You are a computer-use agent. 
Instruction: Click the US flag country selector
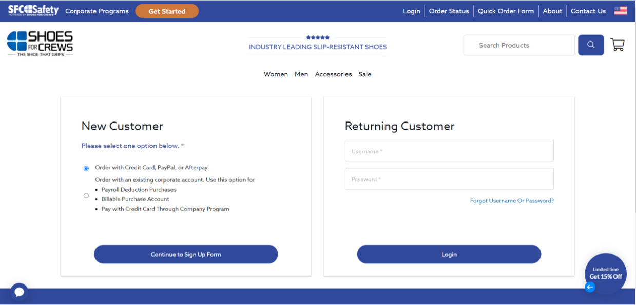621,11
